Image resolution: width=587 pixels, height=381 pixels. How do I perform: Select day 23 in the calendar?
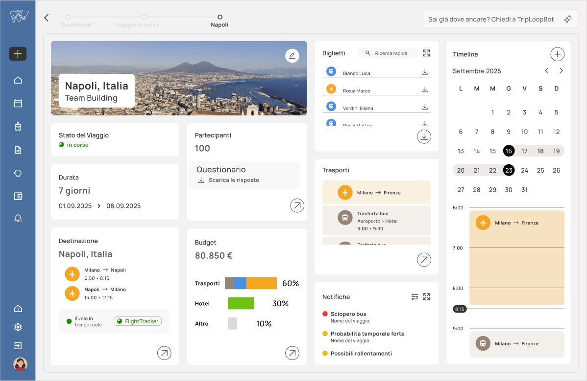(x=509, y=170)
